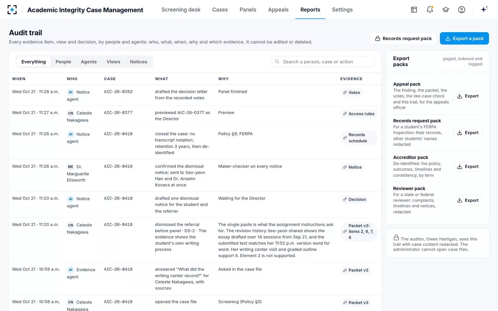
Task: Focus the search person, case or action field
Action: 323,62
